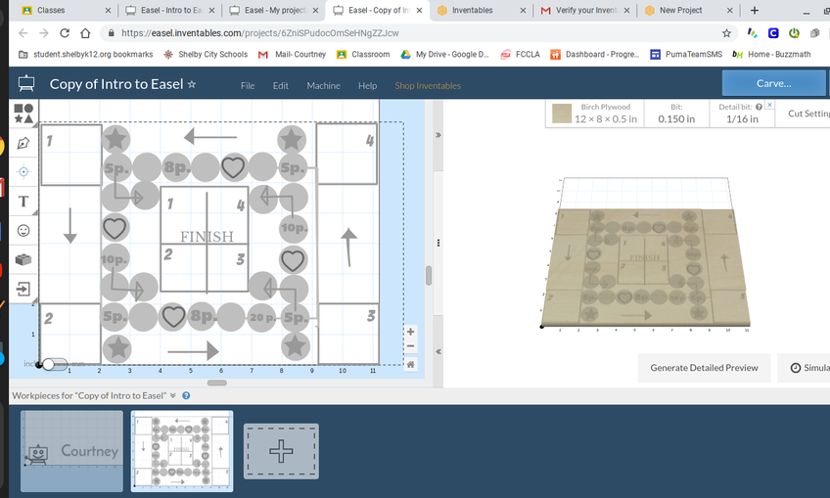
Task: Click Generate Detailed Preview
Action: coord(704,368)
